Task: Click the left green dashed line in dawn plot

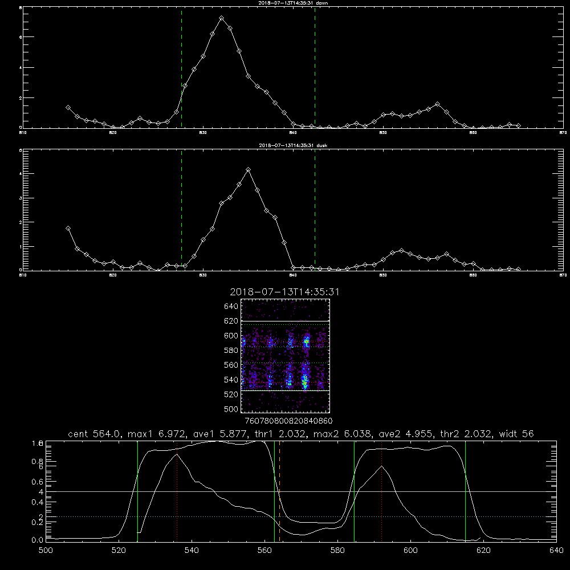Action: (181, 67)
